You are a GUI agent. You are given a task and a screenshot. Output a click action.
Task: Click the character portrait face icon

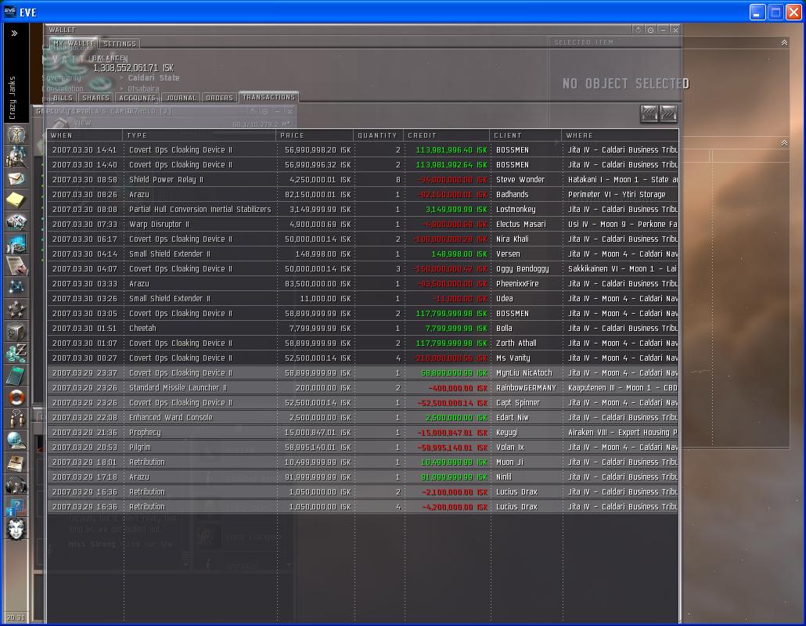coord(16,529)
